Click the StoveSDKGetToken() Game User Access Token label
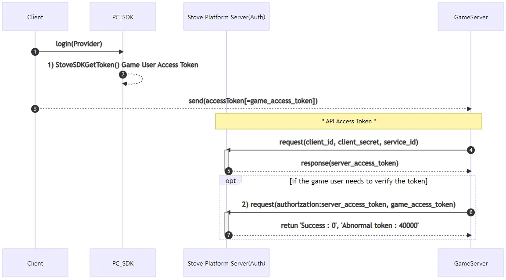 (x=123, y=65)
